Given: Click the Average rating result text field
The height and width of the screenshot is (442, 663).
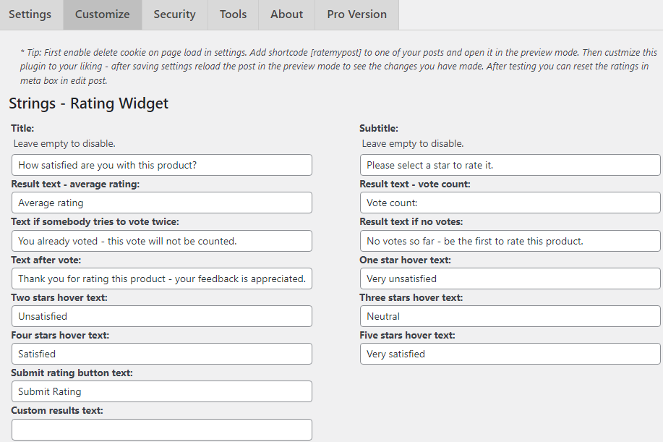Looking at the screenshot, I should tap(162, 203).
